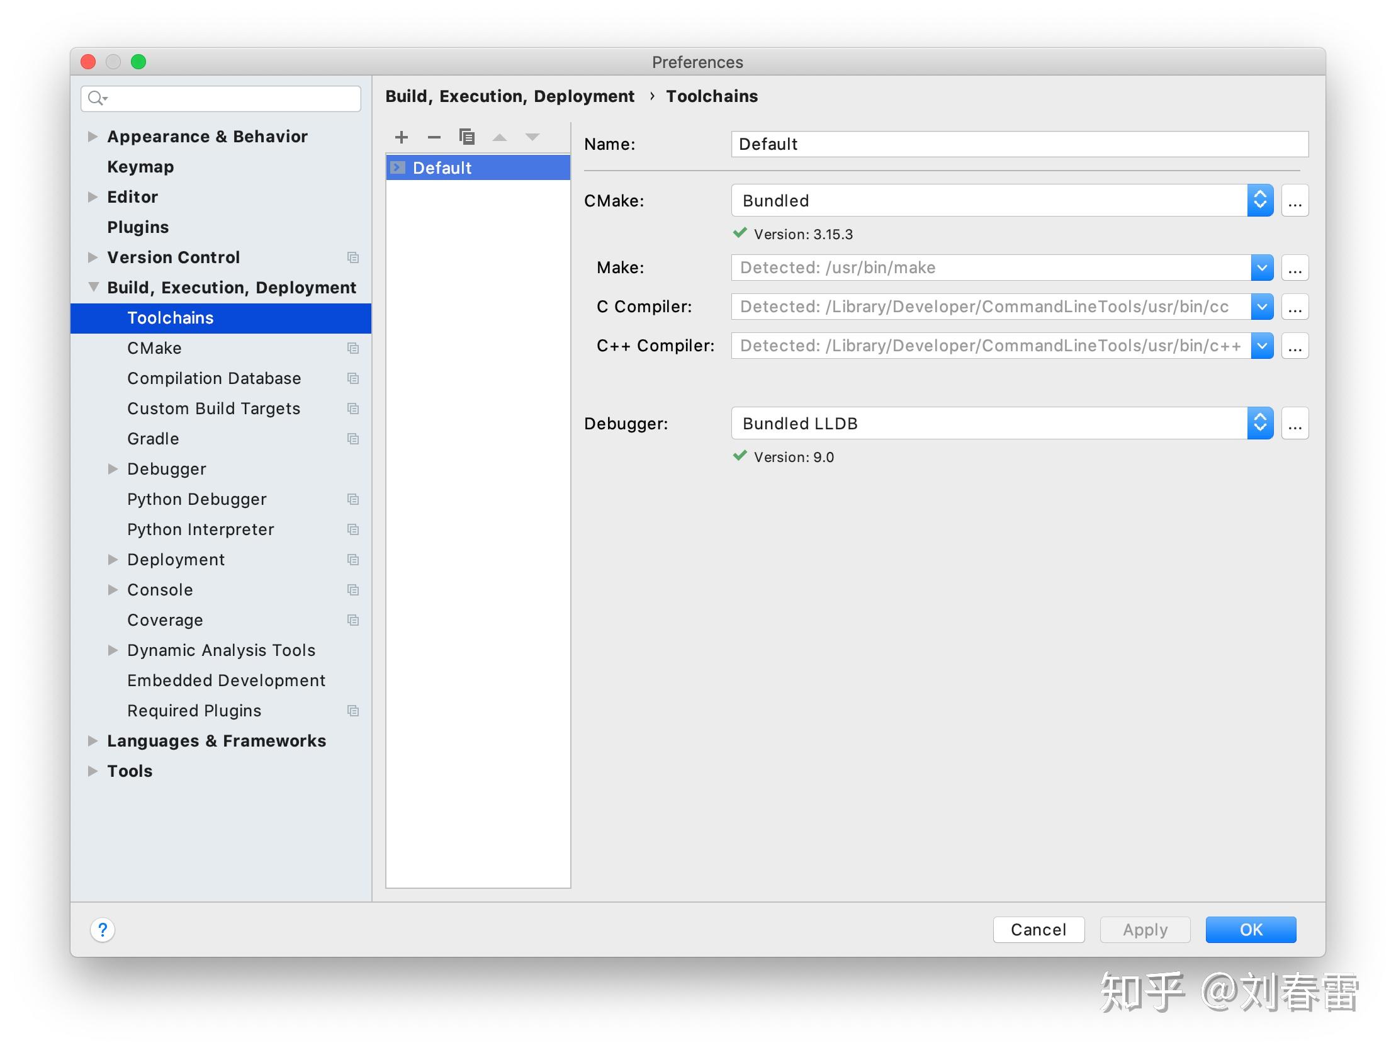Click project-level icon beside CMake
This screenshot has height=1050, width=1396.
[x=353, y=349]
